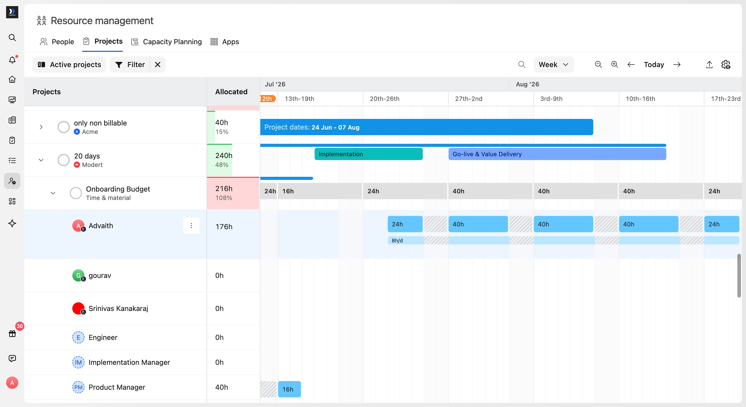
Task: Click the Go-live & Value Delivery bar
Action: pos(557,154)
